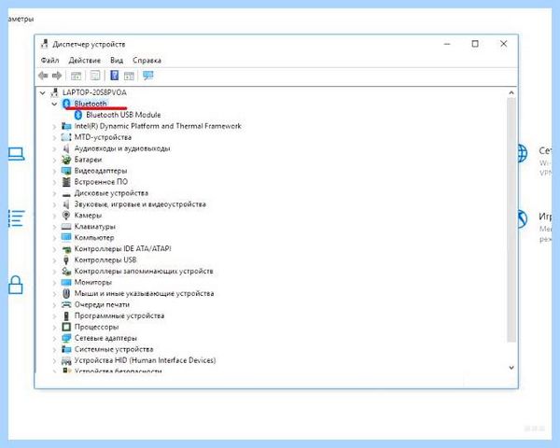Open the Действие menu

[85, 61]
